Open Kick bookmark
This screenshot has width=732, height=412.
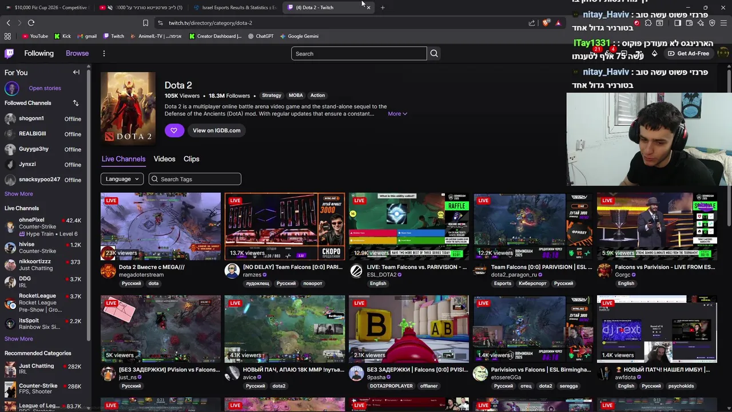[x=62, y=36]
